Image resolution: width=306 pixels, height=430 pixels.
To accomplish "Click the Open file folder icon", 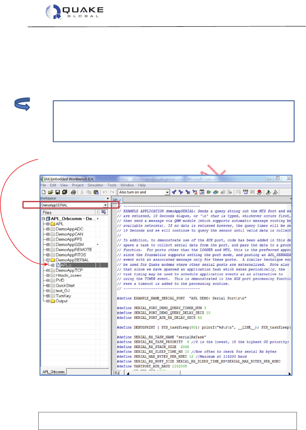I will [x=50, y=192].
